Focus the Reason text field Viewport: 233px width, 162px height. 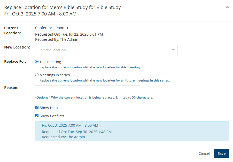click(x=88, y=90)
